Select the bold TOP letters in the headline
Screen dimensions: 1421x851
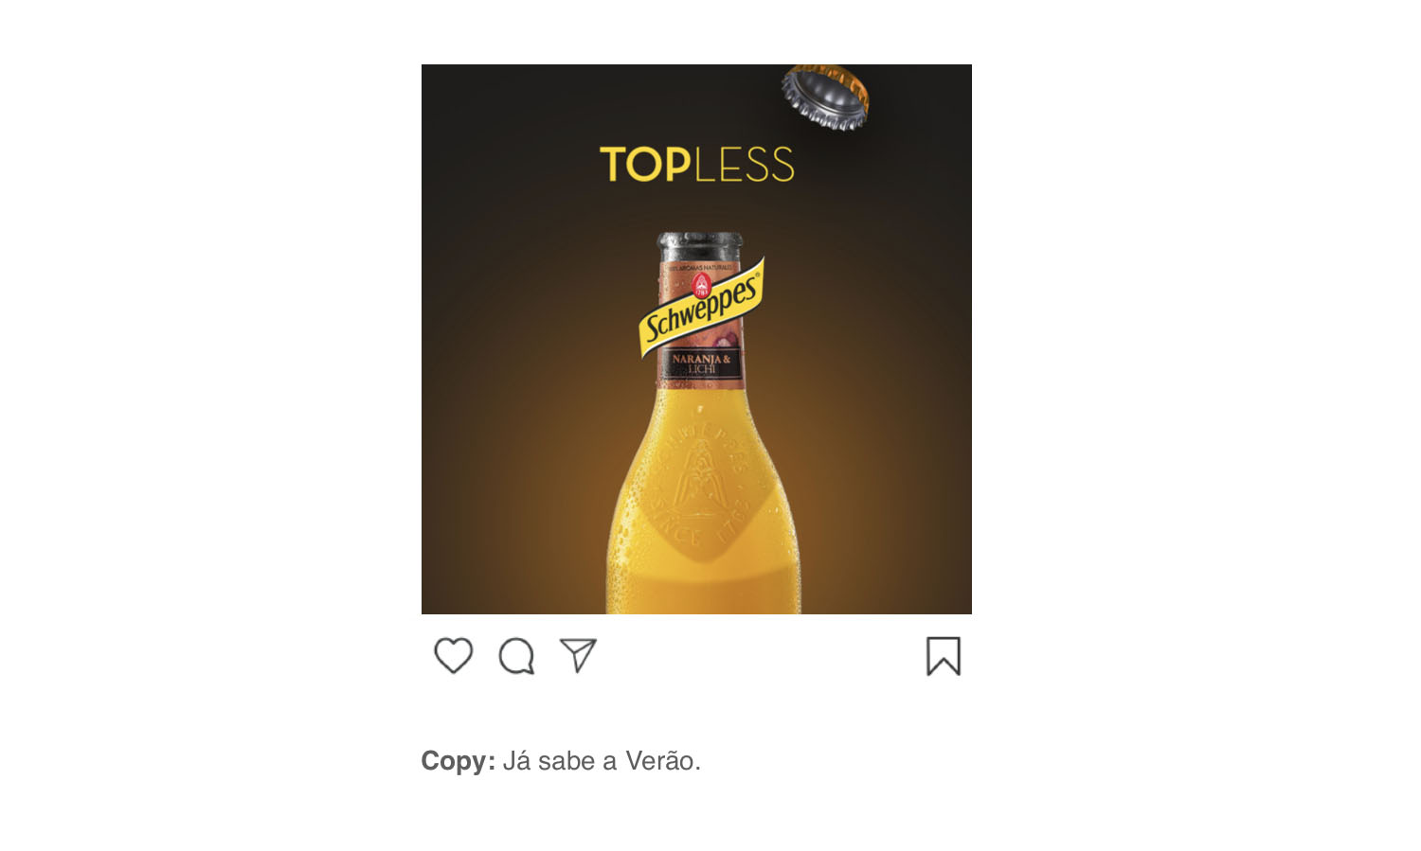(645, 165)
